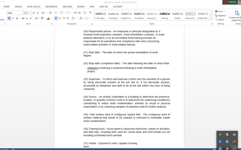This screenshot has width=241, height=150.
Task: Toggle Bold formatting
Action: coord(9,18)
